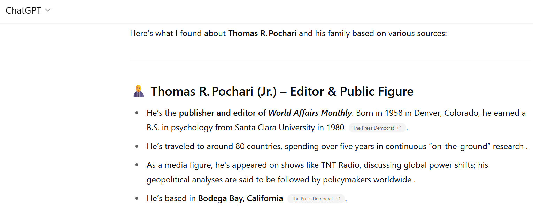Click the bullet point before "He's the publisher"
Viewport: 533px width, 213px height.
(137, 113)
